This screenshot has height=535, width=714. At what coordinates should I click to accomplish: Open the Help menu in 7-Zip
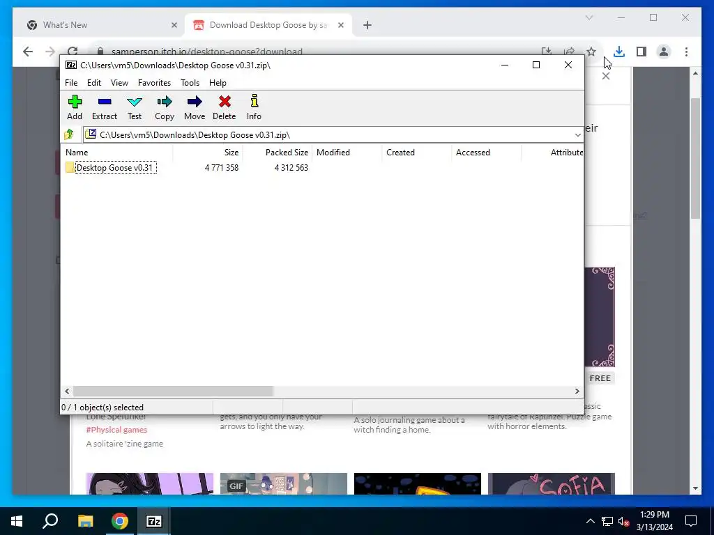coord(218,83)
